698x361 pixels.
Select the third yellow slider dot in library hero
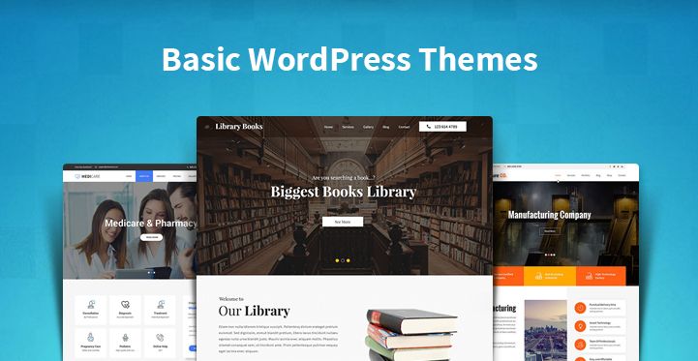click(349, 260)
